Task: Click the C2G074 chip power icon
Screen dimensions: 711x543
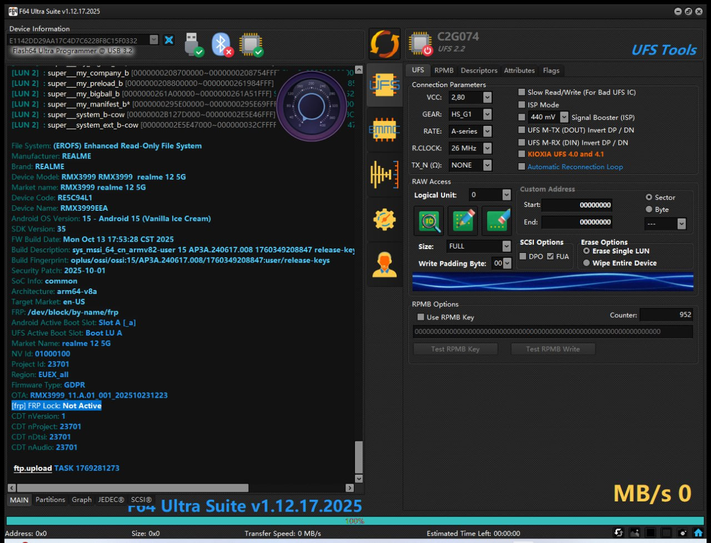Action: click(x=420, y=44)
